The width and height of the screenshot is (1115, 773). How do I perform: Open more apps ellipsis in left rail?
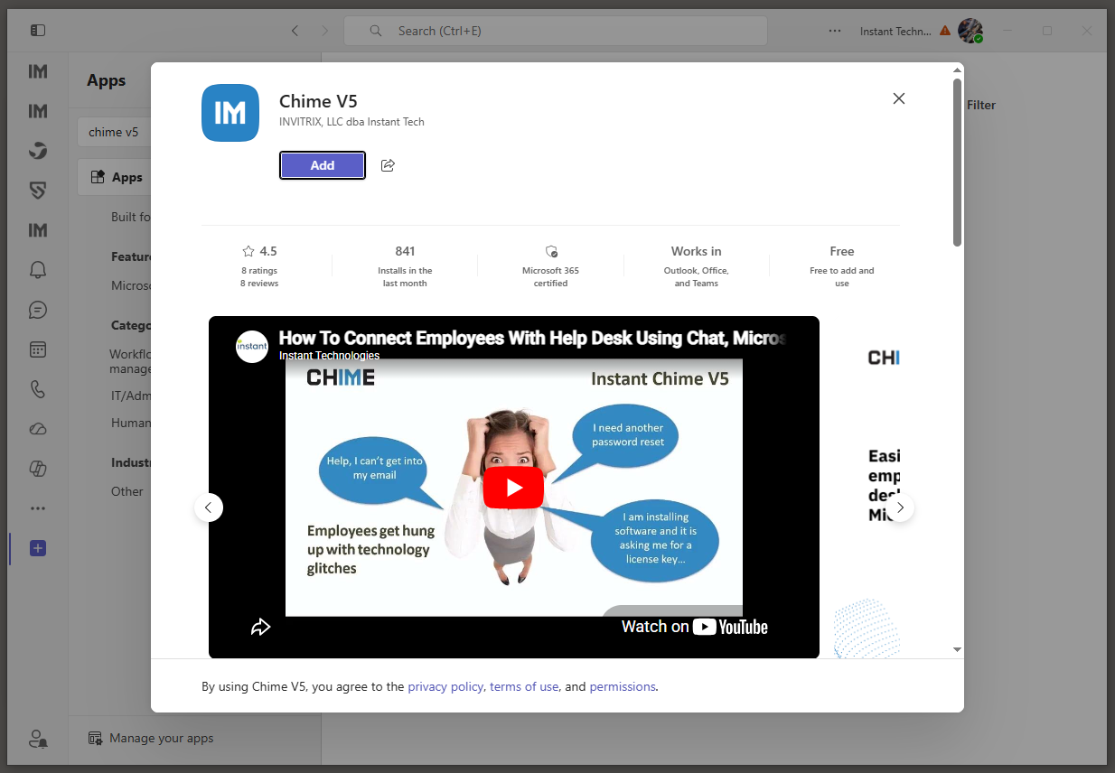38,508
